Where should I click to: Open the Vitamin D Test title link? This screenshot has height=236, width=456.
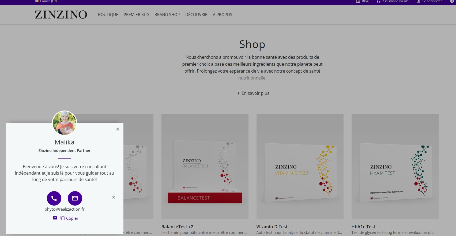pyautogui.click(x=272, y=227)
